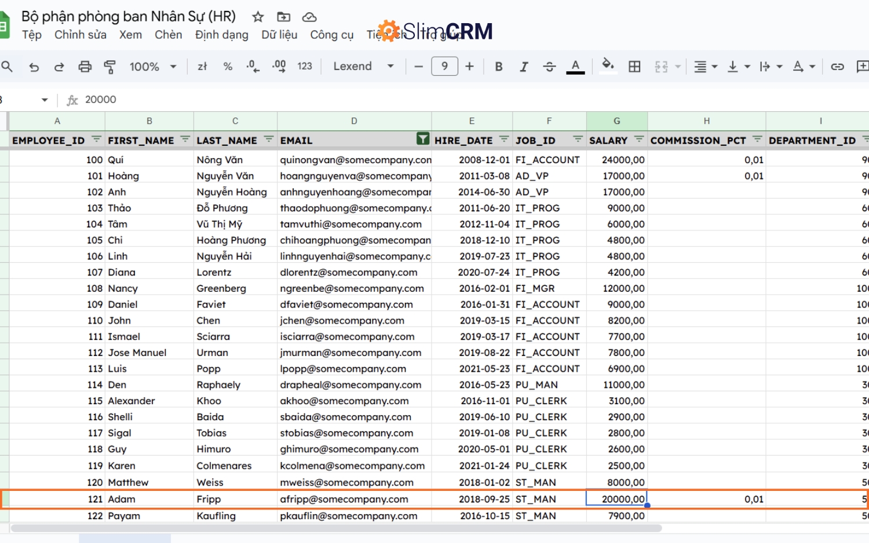Click the undo arrow
Image resolution: width=869 pixels, height=543 pixels.
coord(34,66)
